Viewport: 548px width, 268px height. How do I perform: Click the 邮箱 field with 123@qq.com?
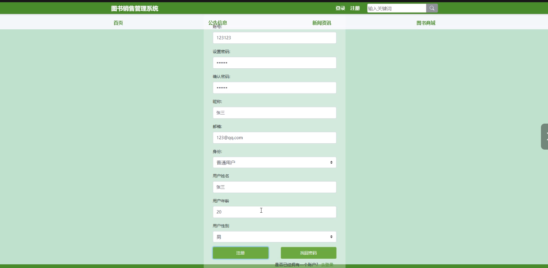click(275, 138)
